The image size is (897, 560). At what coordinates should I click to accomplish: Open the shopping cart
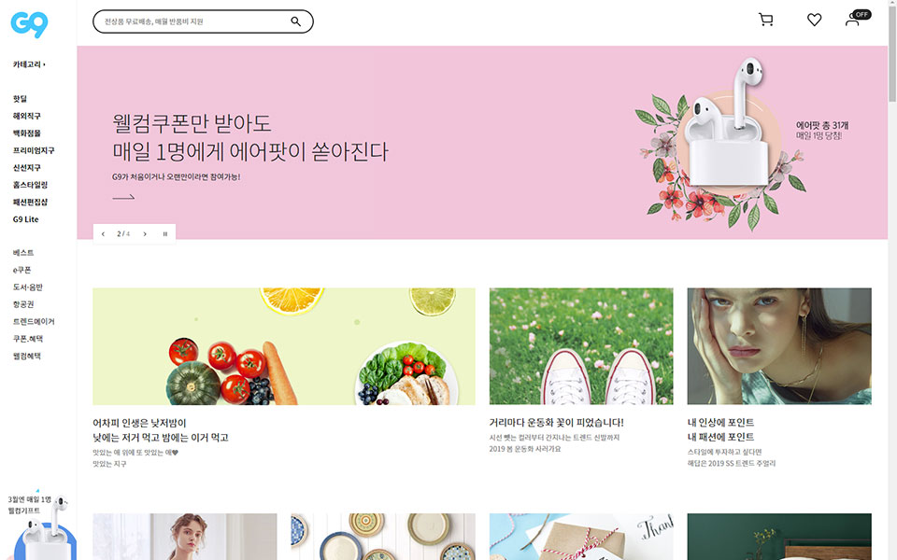coord(765,20)
